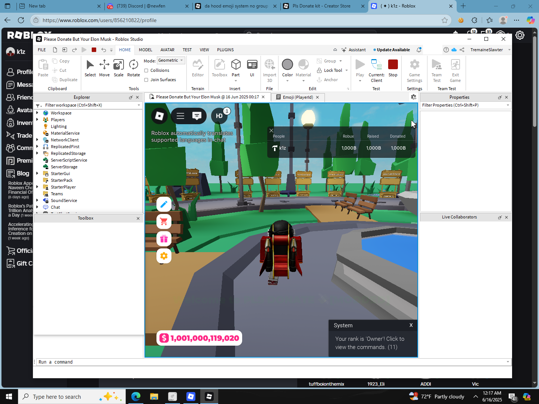
Task: Switch to the MODEL ribbon tab
Action: [x=146, y=50]
